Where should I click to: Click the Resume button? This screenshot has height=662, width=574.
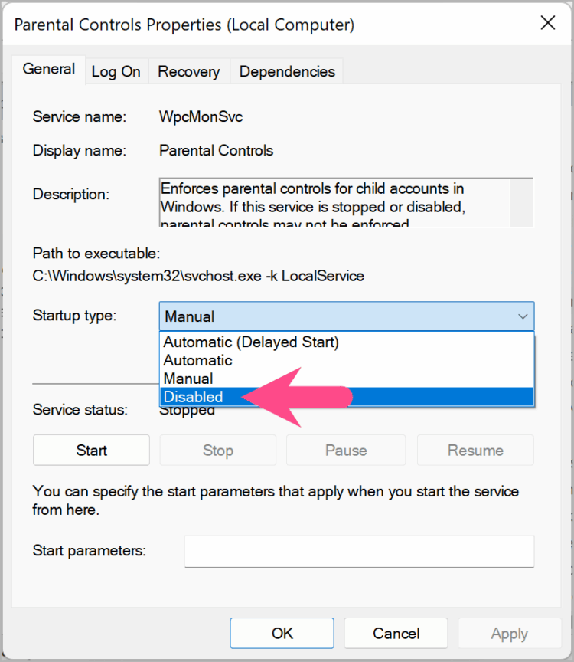click(475, 450)
